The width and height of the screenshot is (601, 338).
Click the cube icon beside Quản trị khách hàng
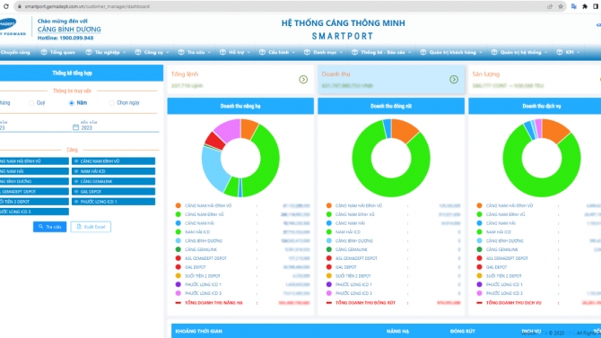pos(423,52)
